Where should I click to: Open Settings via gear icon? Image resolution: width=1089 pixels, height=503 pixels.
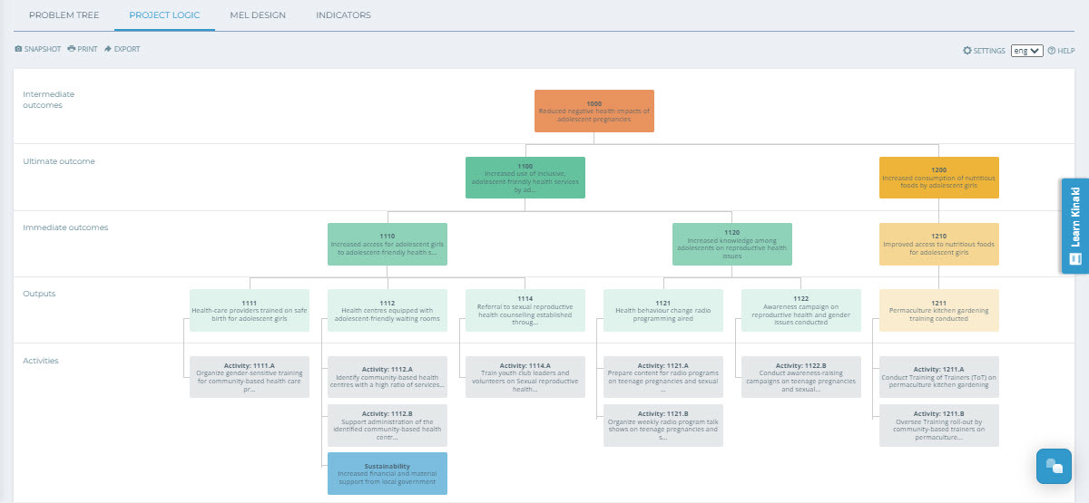(x=967, y=51)
